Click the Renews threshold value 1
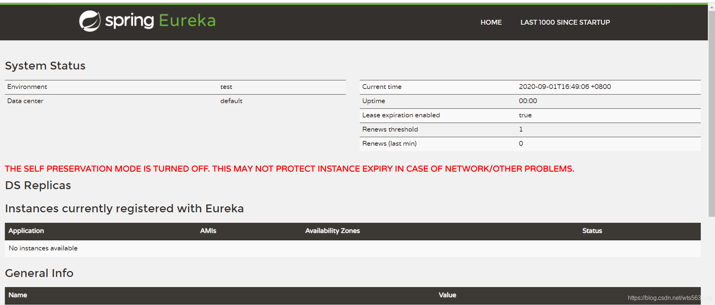 [x=521, y=129]
